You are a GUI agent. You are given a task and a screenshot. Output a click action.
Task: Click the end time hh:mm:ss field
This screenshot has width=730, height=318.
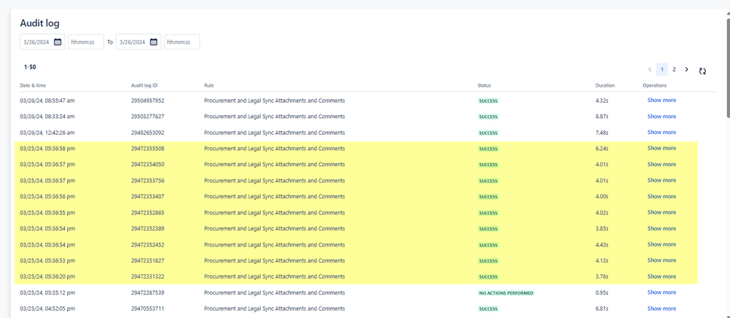(182, 42)
